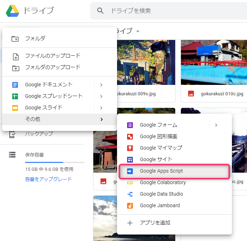The height and width of the screenshot is (241, 247).
Task: Click the search magnifier icon
Action: (100, 11)
